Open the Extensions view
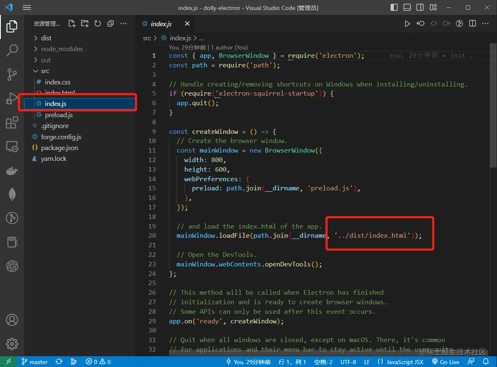497x367 pixels. pos(12,123)
